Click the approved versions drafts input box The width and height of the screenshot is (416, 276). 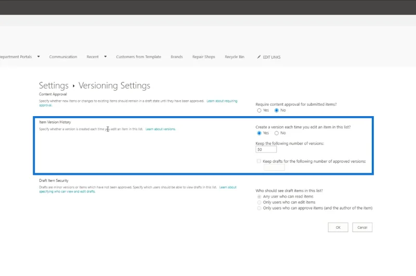click(x=274, y=167)
